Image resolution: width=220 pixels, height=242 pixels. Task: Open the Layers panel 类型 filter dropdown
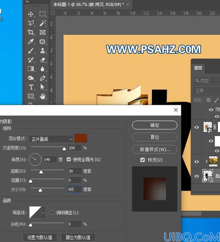point(207,80)
